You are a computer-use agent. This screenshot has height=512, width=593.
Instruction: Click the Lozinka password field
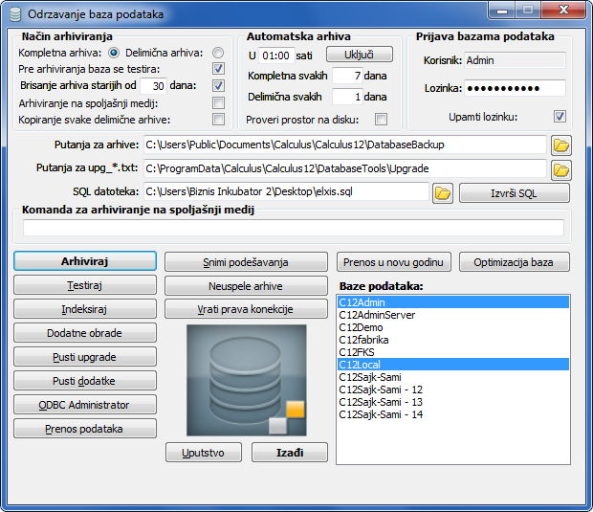(514, 88)
